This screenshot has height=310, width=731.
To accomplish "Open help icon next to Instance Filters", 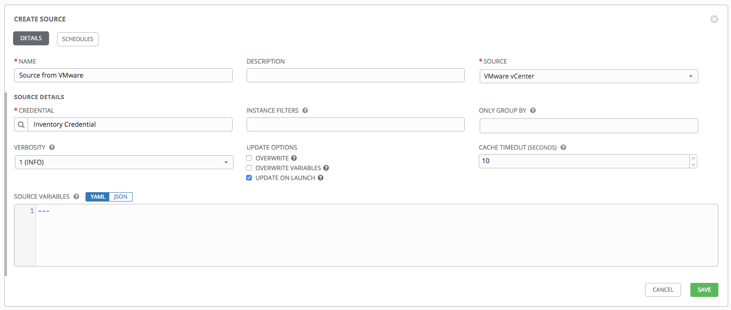I will point(305,111).
